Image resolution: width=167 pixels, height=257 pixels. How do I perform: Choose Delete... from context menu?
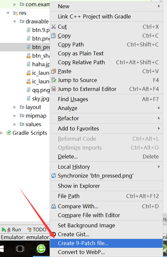point(106,157)
